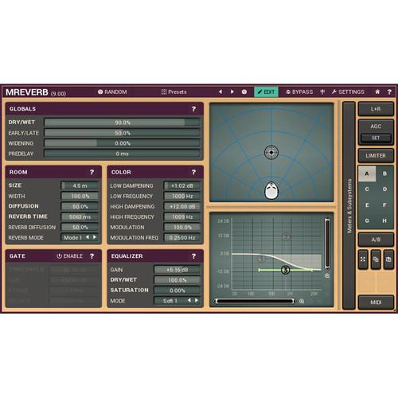
Task: Adjust the Dry/Wet slider in Globals
Action: click(122, 123)
